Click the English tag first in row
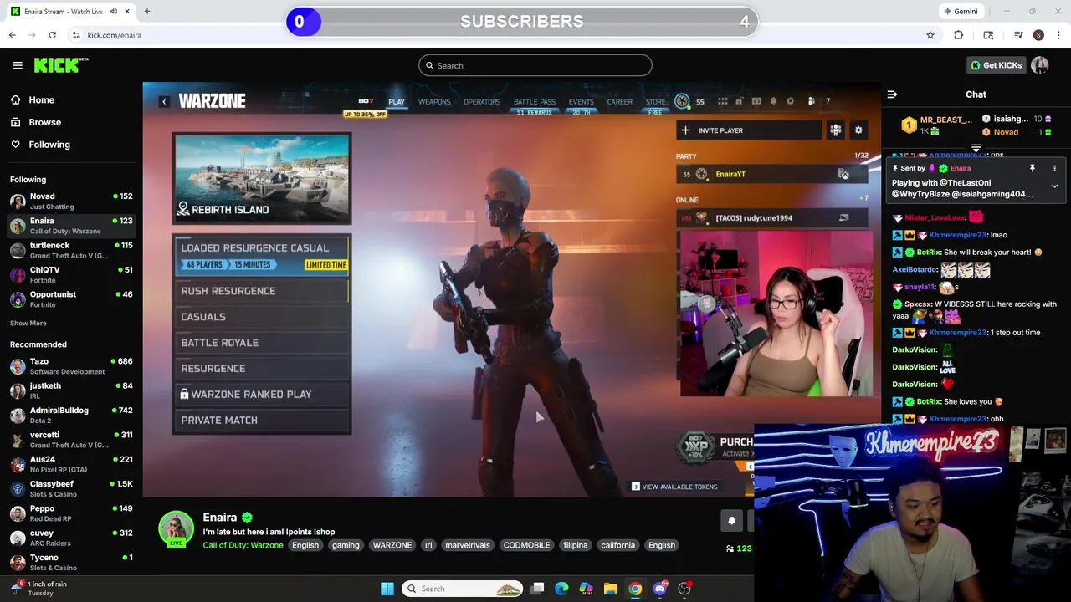Viewport: 1071px width, 602px height. [305, 545]
